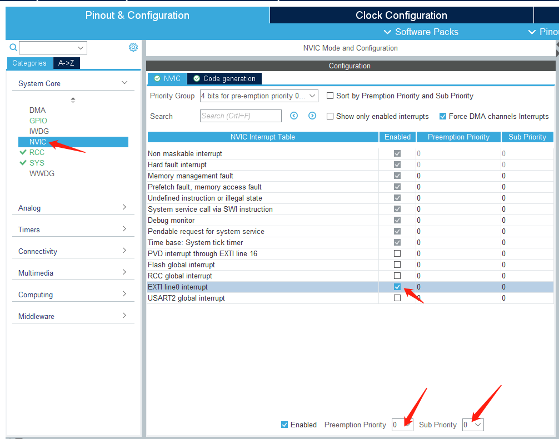559x439 pixels.
Task: Expand the Analog category
Action: 73,208
